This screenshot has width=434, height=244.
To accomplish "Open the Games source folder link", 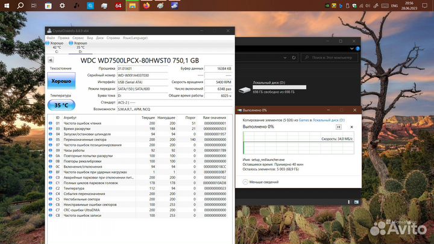I will [x=304, y=120].
